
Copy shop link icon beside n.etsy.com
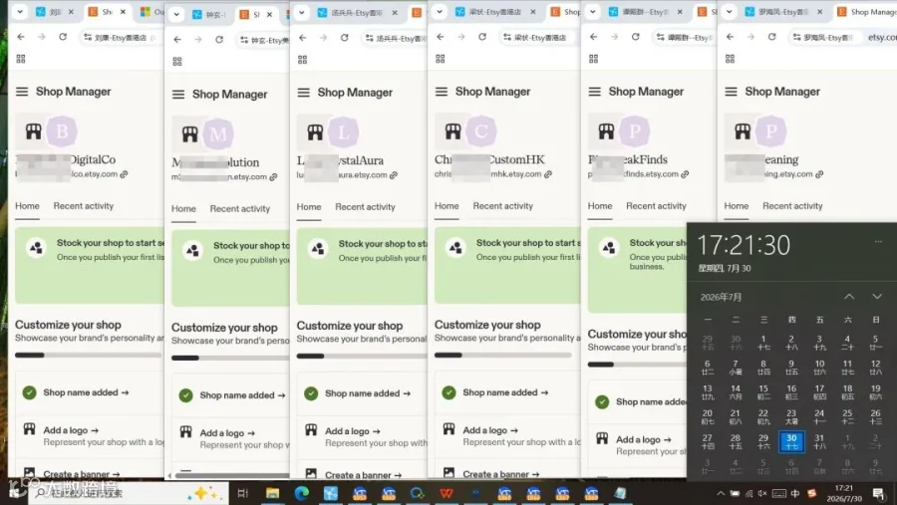pyautogui.click(x=273, y=176)
